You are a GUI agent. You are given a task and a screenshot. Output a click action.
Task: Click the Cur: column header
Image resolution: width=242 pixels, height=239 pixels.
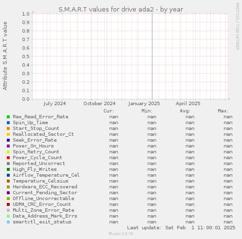109,111
